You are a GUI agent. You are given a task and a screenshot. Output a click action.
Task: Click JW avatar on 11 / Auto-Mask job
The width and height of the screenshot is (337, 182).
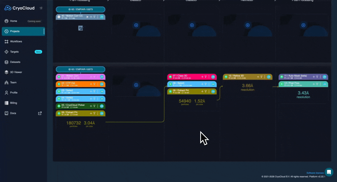(324, 77)
